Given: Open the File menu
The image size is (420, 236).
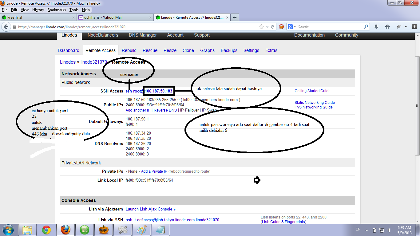Looking at the screenshot, I should 5,10.
